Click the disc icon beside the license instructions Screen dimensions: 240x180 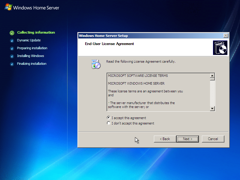[x=96, y=64]
